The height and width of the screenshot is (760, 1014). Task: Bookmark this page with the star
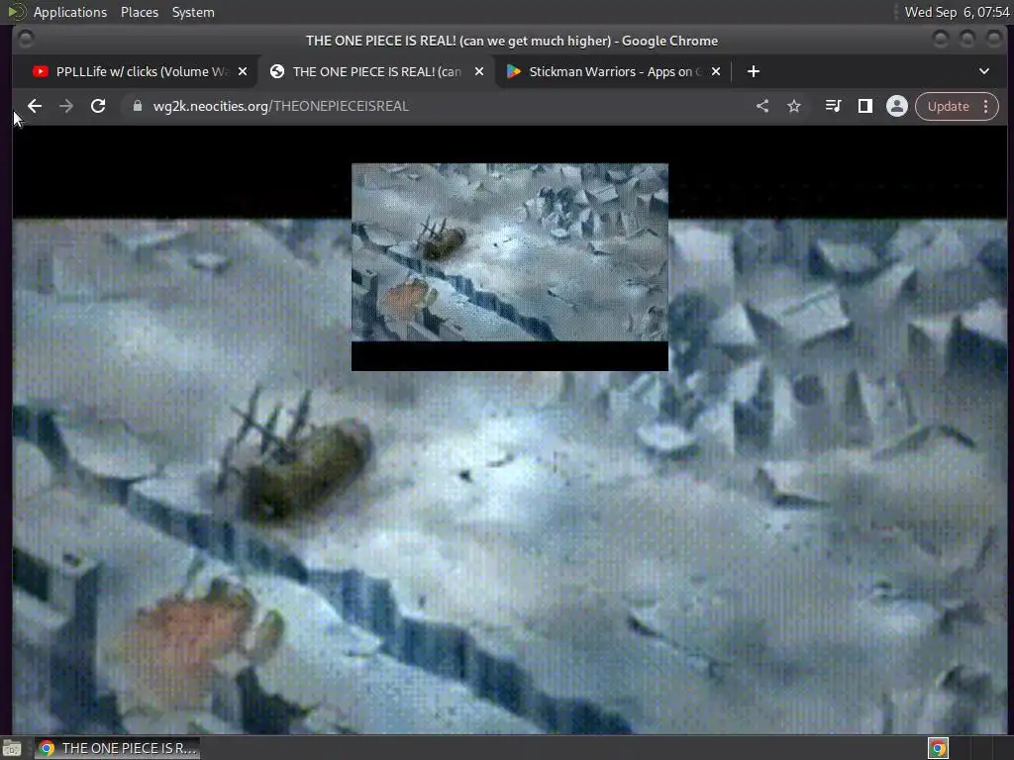[x=794, y=106]
